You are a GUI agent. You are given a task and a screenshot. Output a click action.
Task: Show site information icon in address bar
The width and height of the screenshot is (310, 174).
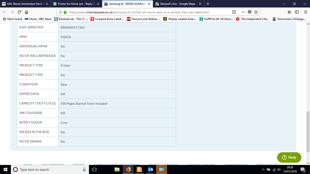(x=60, y=12)
